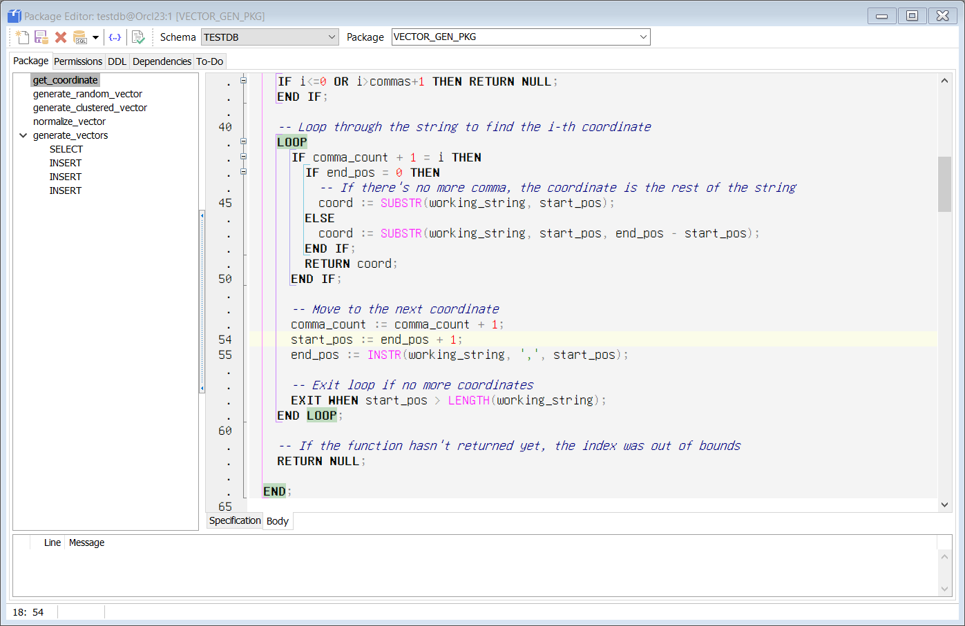The height and width of the screenshot is (626, 965).
Task: Switch to the Specification tab
Action: tap(235, 520)
